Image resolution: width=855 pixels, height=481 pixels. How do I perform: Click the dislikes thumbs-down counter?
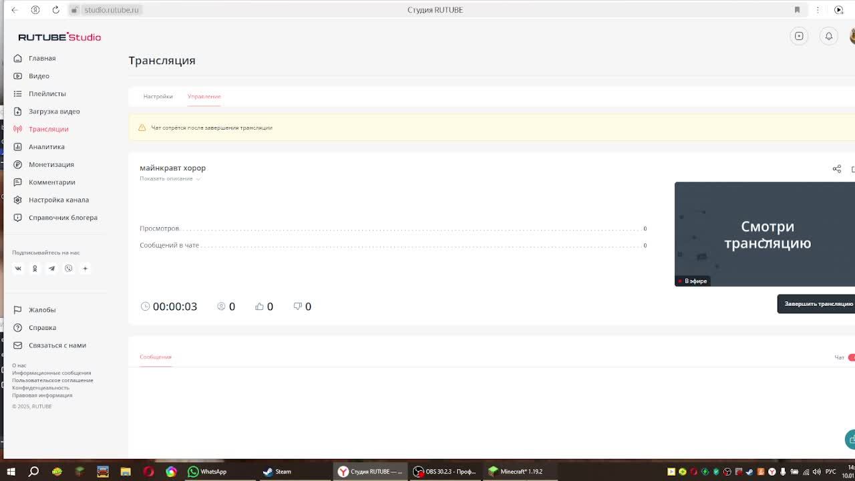point(302,307)
